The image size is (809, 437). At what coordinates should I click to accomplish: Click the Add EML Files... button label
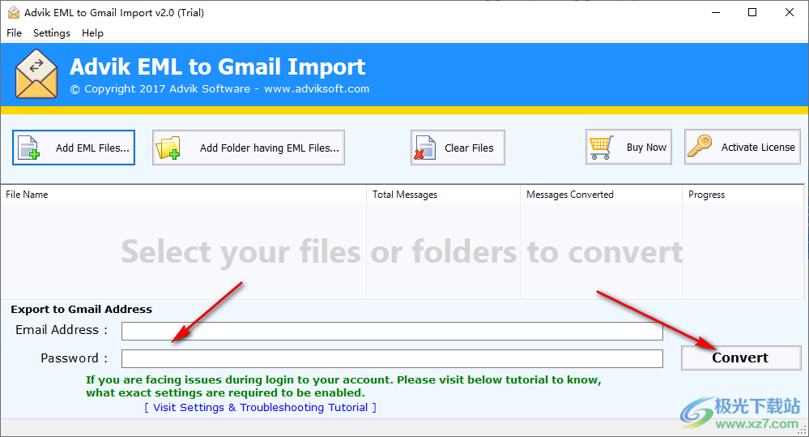tap(92, 148)
